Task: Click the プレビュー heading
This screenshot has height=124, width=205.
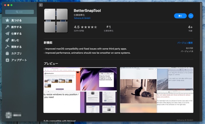Action: 51,63
